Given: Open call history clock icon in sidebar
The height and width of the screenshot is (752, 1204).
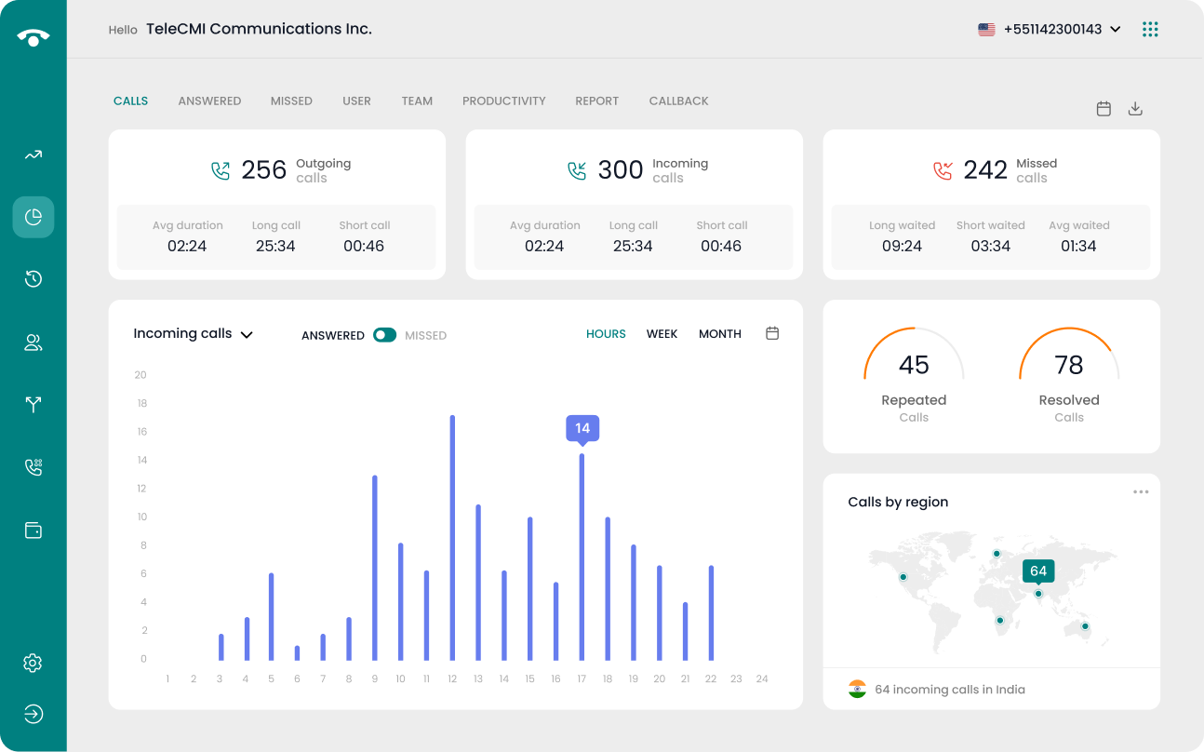Looking at the screenshot, I should coord(33,279).
